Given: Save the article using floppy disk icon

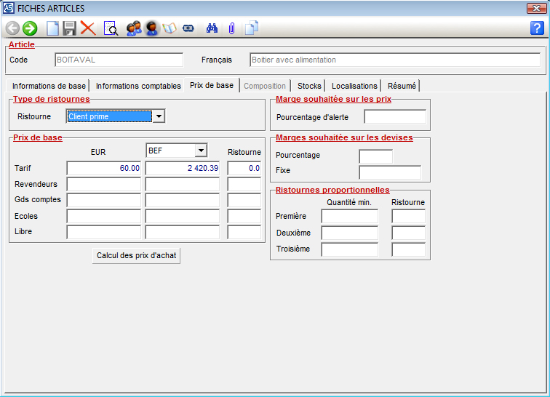Looking at the screenshot, I should coord(70,28).
